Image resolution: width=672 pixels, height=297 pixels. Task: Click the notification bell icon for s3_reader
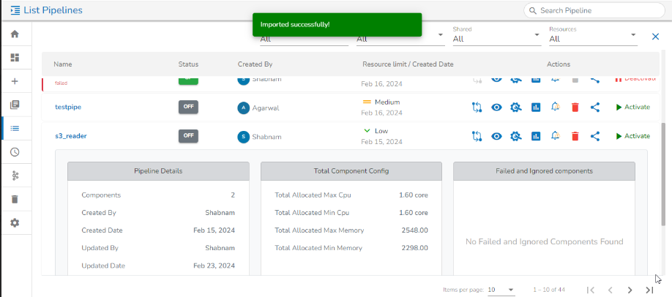tap(555, 136)
